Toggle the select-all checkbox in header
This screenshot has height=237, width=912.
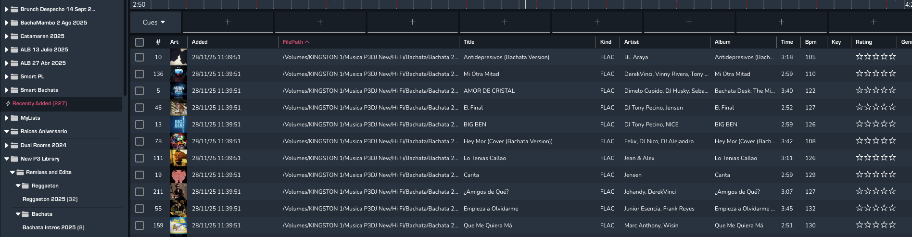click(139, 42)
